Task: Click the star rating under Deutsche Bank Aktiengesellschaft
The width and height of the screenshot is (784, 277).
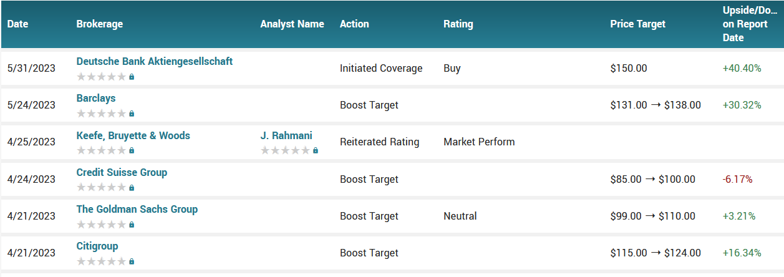Action: coord(101,77)
